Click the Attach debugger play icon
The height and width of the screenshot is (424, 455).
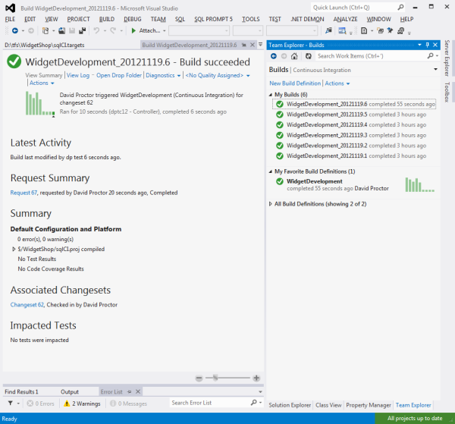pyautogui.click(x=133, y=31)
